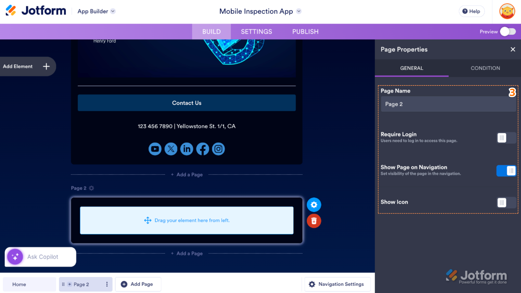Image resolution: width=521 pixels, height=293 pixels.
Task: Click the blue settings gear beside the element
Action: (314, 205)
